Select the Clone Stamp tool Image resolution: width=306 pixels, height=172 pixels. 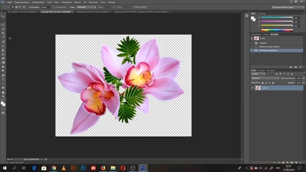[x=3, y=50]
